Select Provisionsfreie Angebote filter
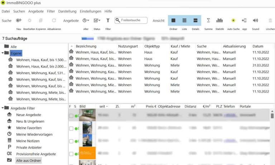Image resolution: width=275 pixels, height=165 pixels. (36, 154)
